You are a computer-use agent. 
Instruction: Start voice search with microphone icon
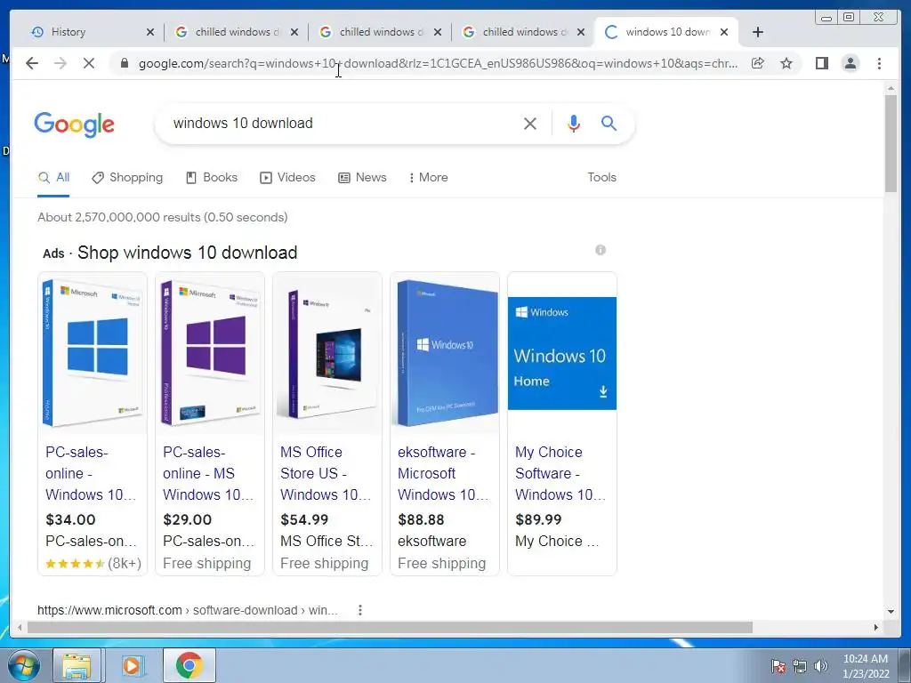point(574,123)
